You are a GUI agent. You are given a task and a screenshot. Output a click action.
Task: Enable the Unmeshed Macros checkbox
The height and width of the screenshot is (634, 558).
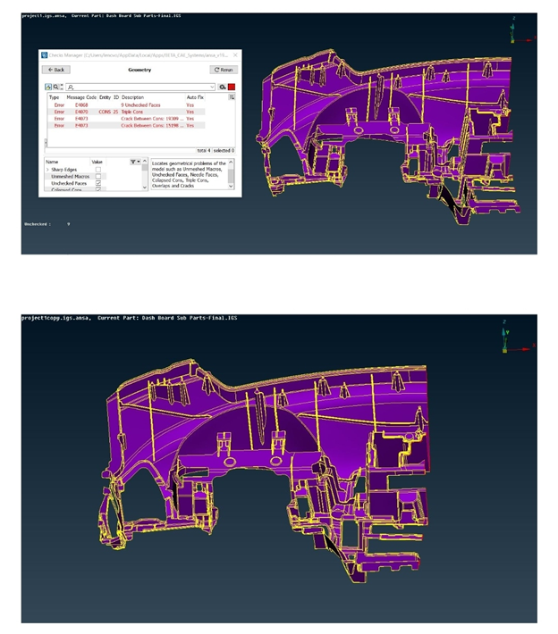tap(98, 176)
